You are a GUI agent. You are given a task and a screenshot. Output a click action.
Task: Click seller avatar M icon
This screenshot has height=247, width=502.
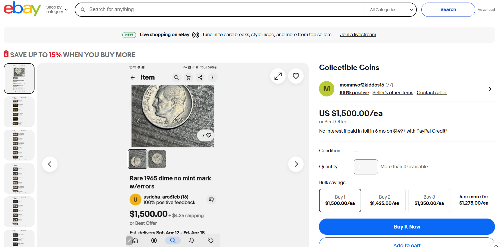pos(327,89)
